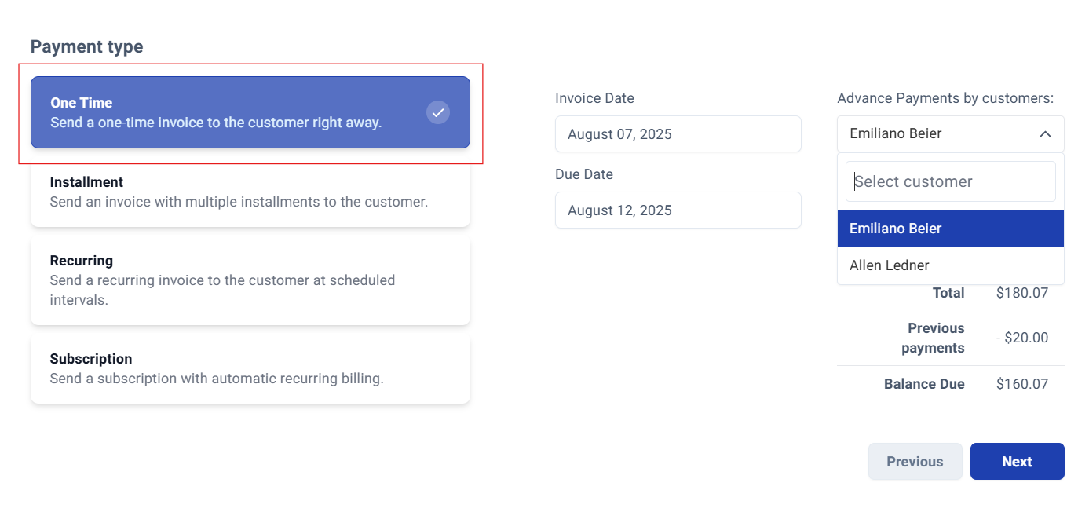The width and height of the screenshot is (1089, 512).
Task: Pick the Recurring payment option
Action: 250,280
